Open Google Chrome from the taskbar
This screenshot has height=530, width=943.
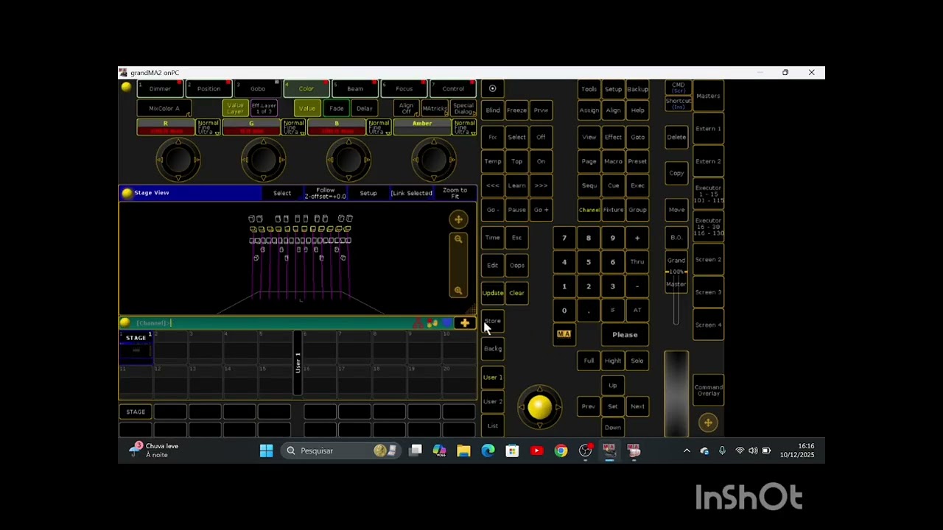561,451
